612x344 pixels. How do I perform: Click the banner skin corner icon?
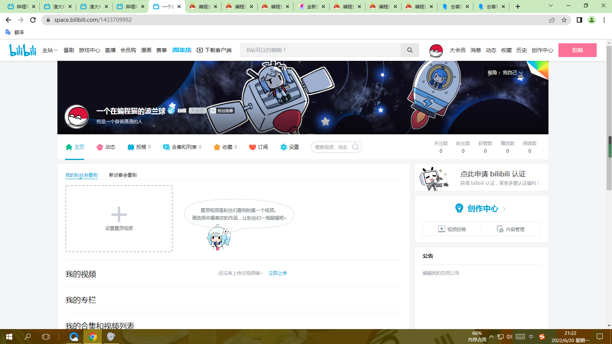pos(539,69)
